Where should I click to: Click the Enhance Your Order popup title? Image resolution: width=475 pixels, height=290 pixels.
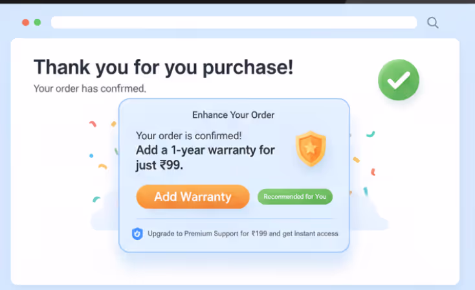(234, 115)
